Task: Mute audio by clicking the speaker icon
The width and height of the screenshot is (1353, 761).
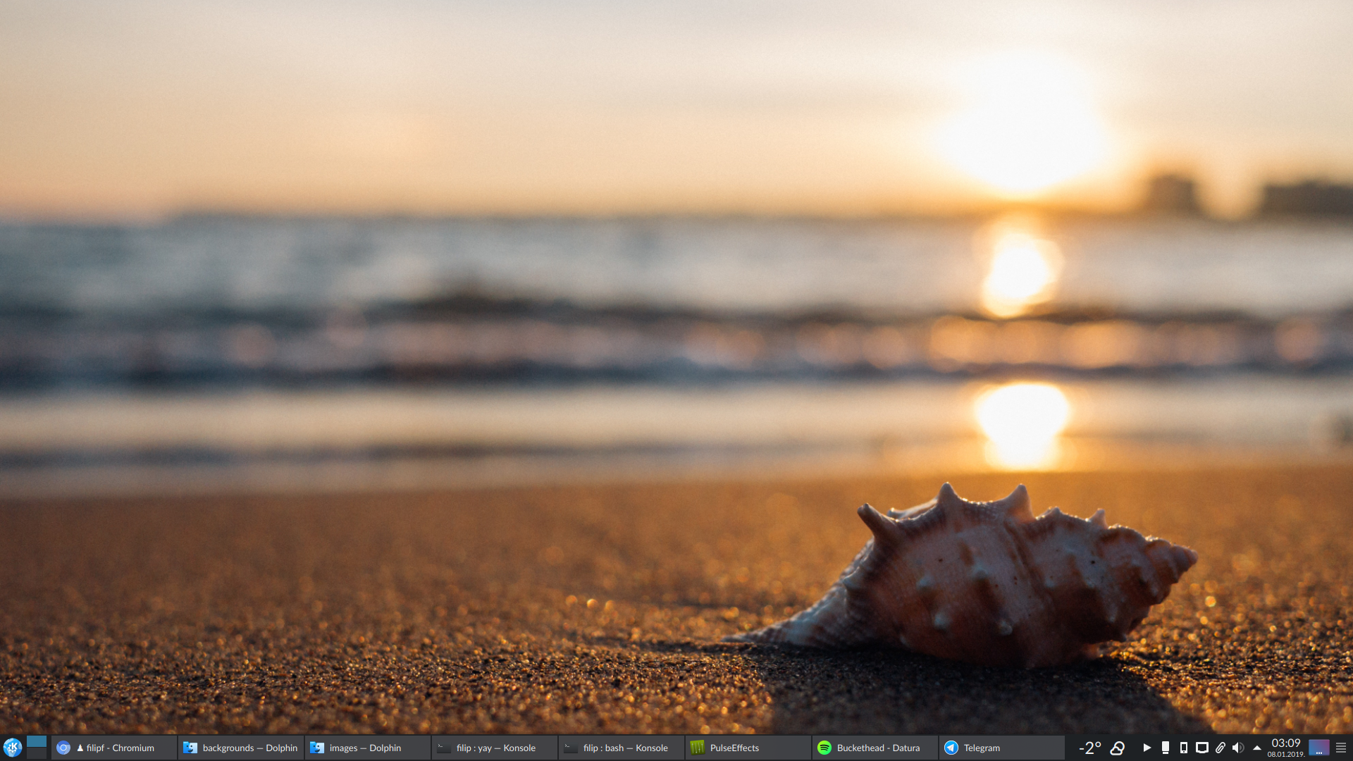Action: [1239, 748]
